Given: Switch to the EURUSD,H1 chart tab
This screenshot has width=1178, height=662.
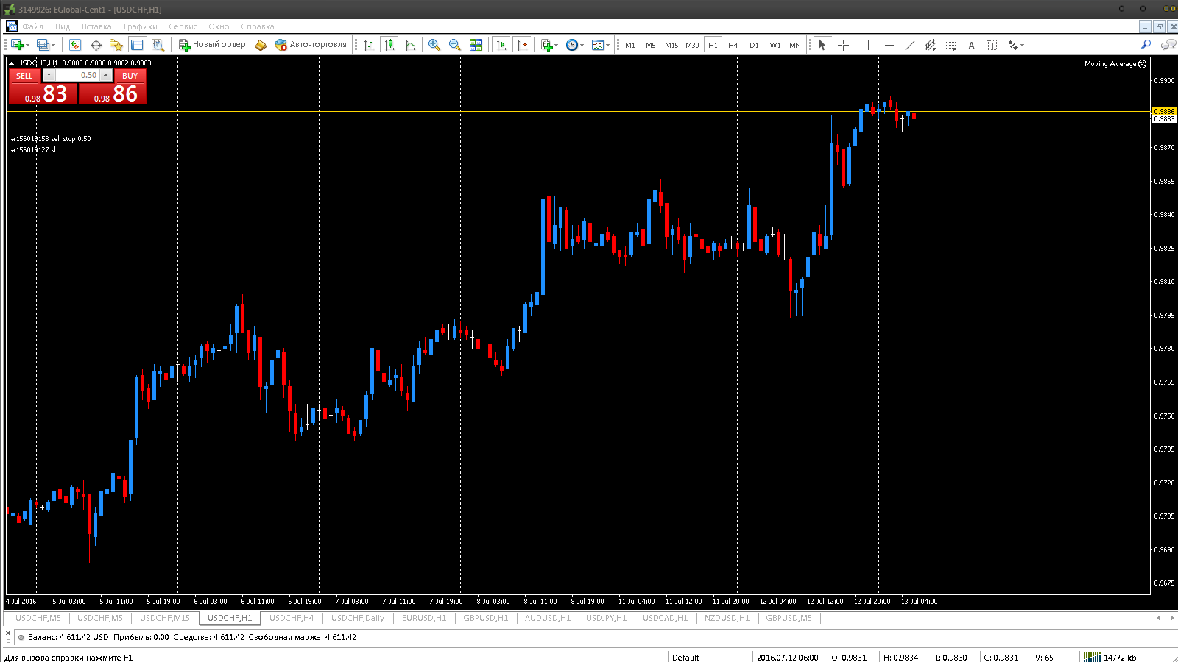Looking at the screenshot, I should coord(424,618).
